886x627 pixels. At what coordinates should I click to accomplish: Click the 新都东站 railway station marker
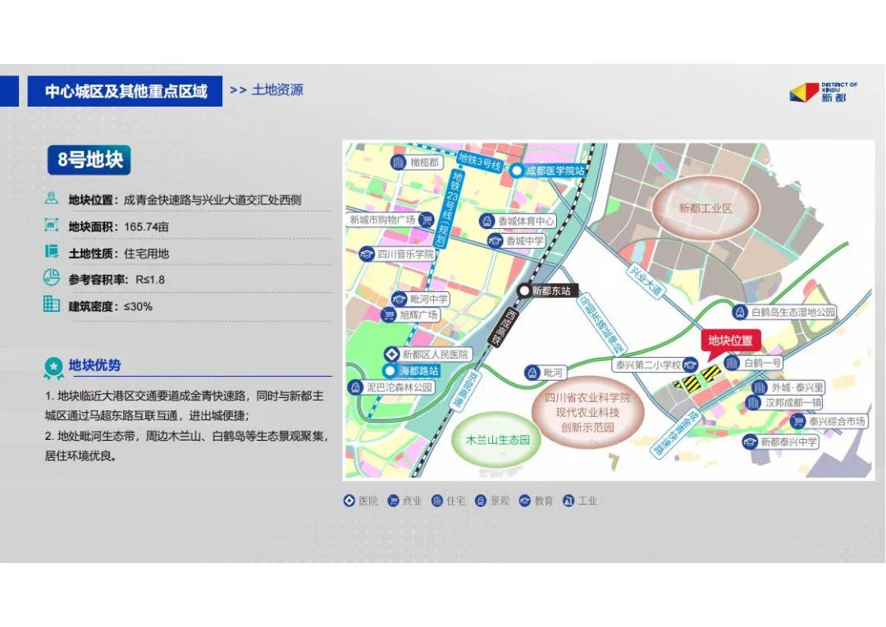(x=523, y=291)
